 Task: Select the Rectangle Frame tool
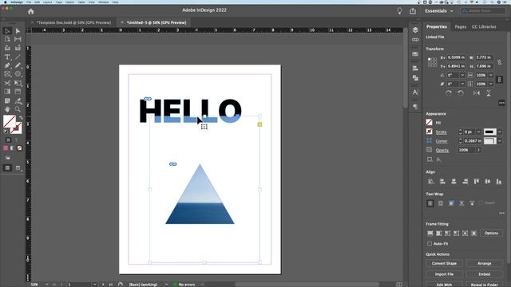tap(7, 74)
